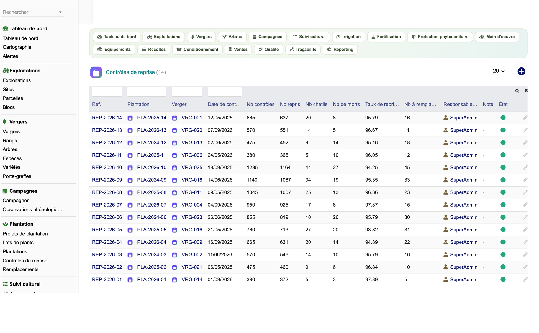Open the Rechercher search dropdown

[32, 12]
